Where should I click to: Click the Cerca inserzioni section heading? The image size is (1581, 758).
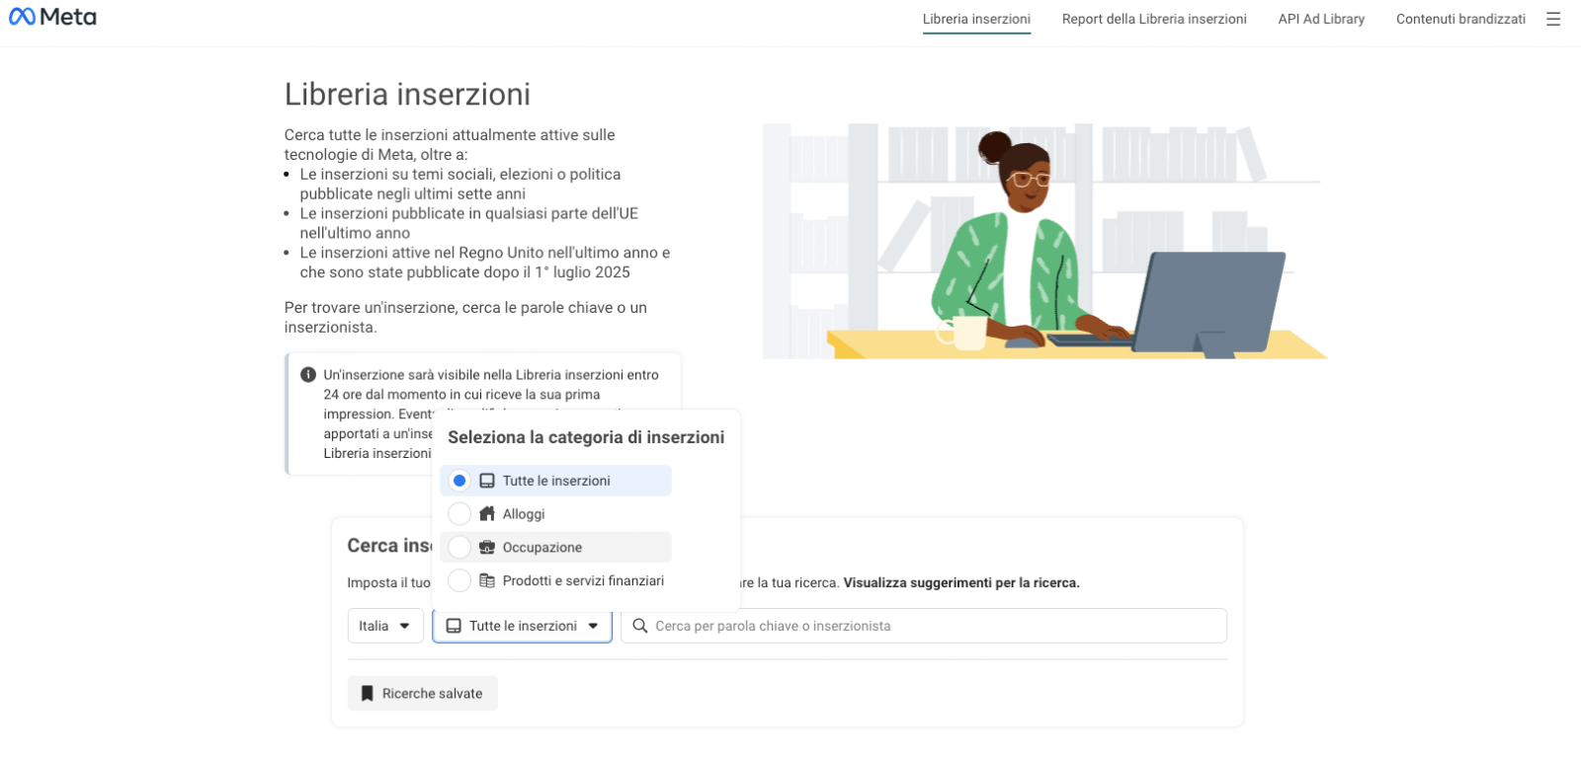click(389, 546)
